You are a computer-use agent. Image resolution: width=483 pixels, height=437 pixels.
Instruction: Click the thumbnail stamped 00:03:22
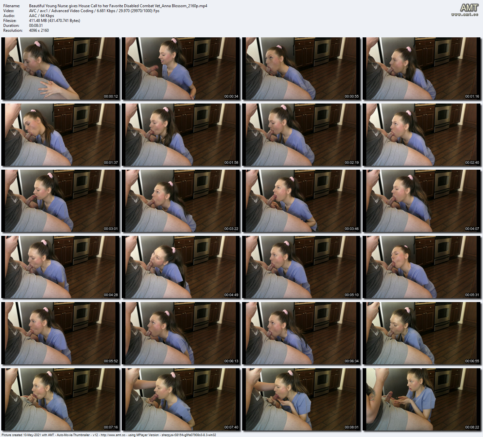point(181,200)
